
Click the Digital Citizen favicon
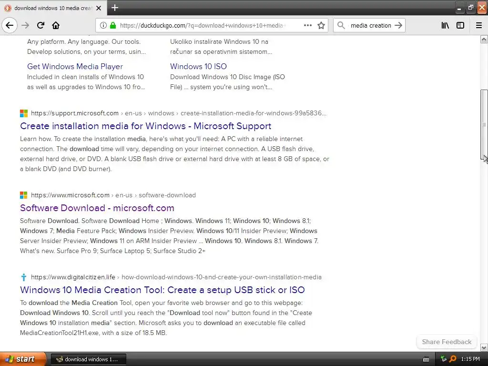coord(24,277)
